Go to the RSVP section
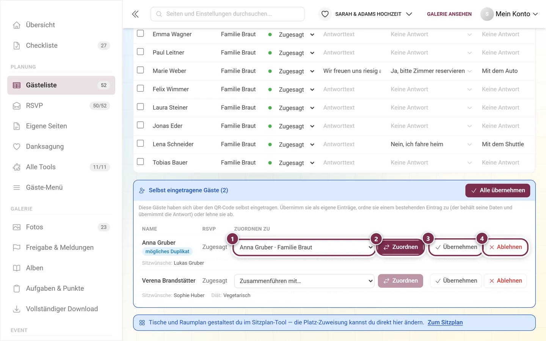Screen dimensions: 546x341 point(61,106)
